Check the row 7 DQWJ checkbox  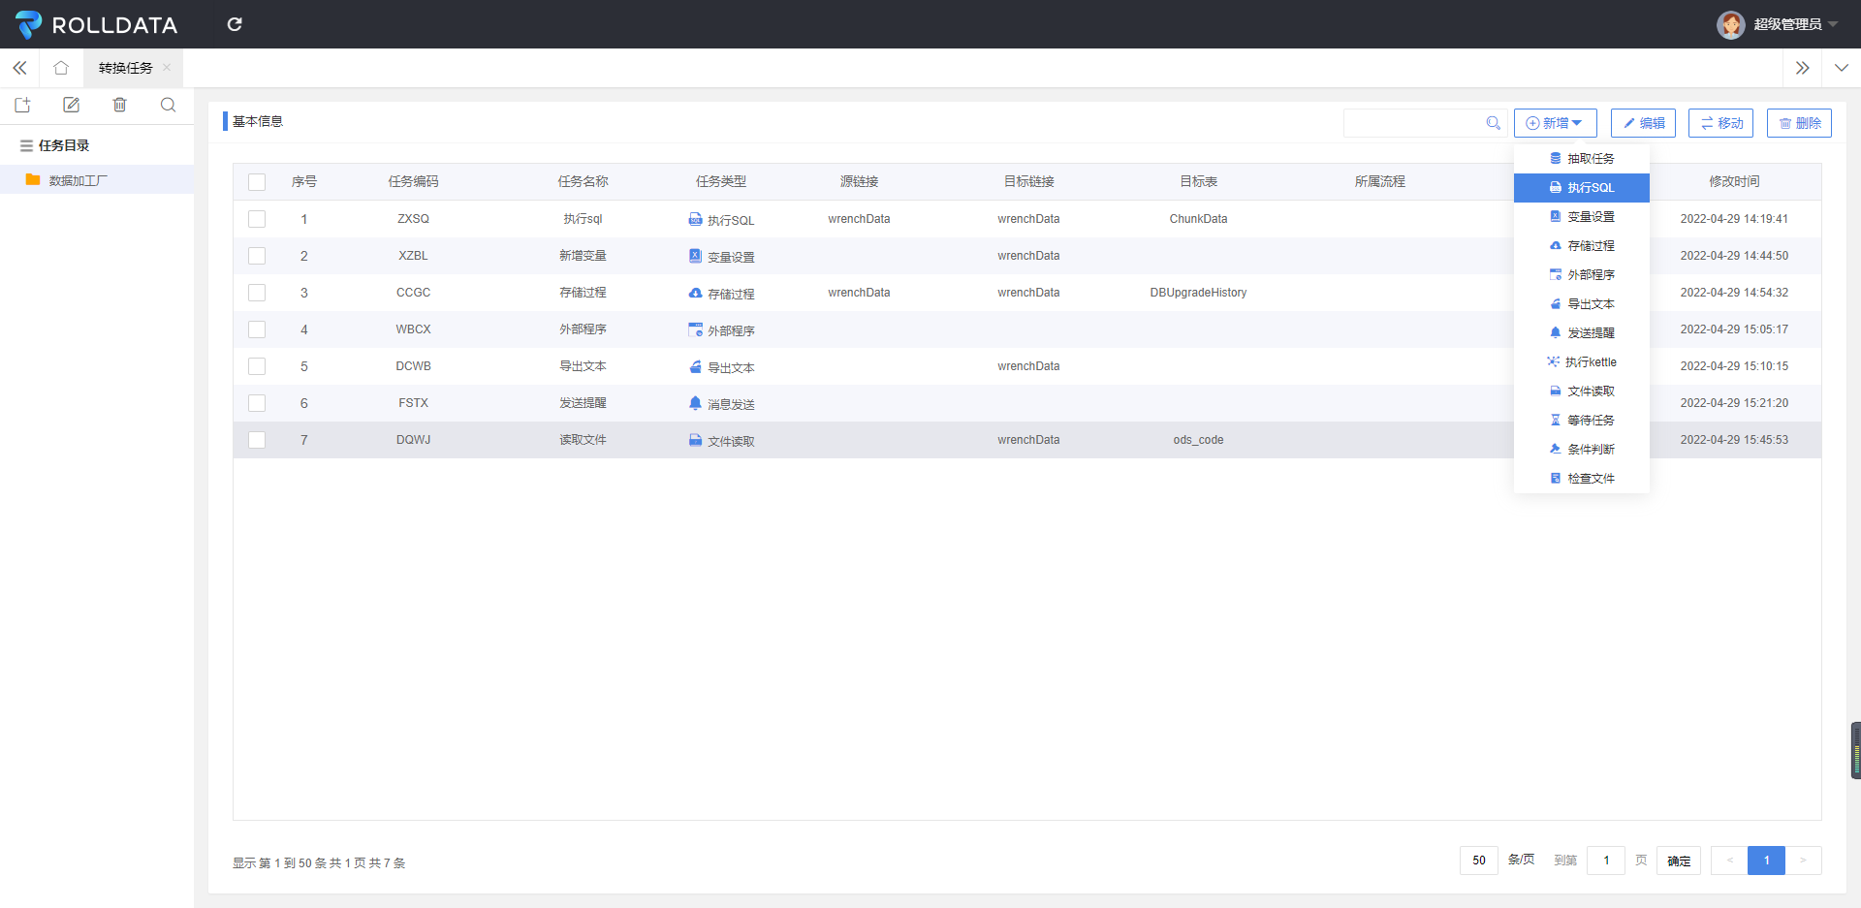257,440
